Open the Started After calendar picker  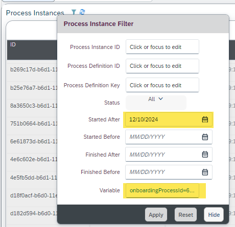pyautogui.click(x=205, y=119)
